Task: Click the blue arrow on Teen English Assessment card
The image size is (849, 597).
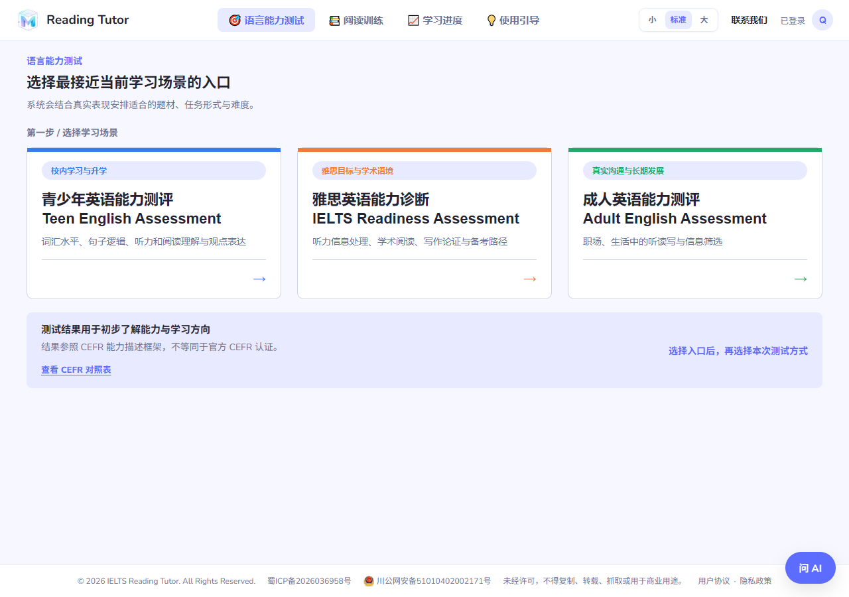Action: coord(259,279)
